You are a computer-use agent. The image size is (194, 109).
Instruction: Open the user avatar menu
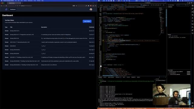[x=91, y=9]
